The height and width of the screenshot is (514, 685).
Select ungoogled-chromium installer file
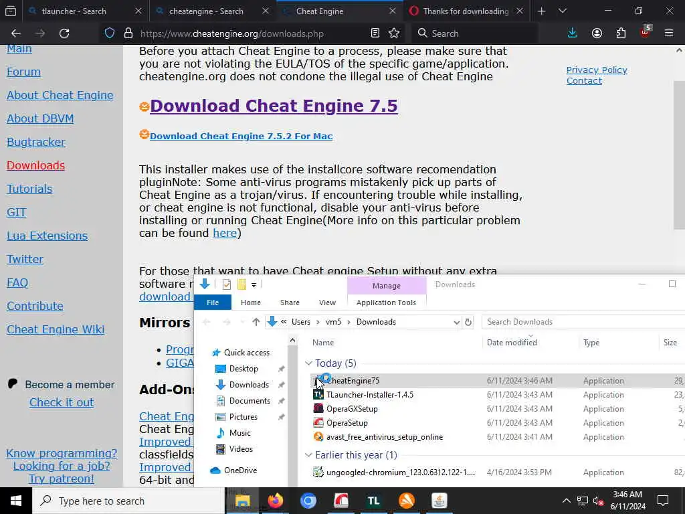(x=401, y=473)
